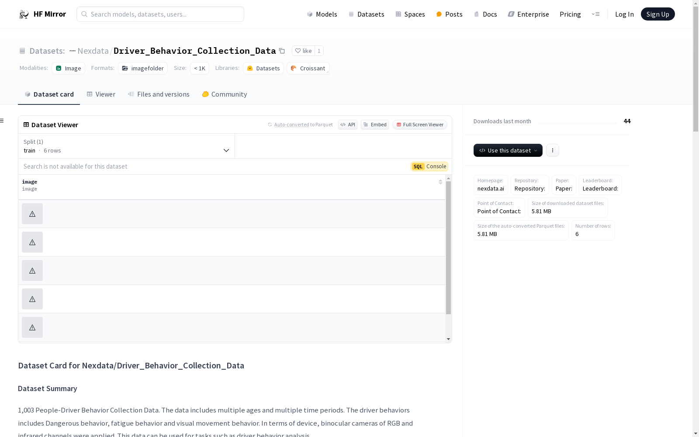Viewport: 699px width, 437px height.
Task: Select the Image modality badge
Action: coord(68,68)
